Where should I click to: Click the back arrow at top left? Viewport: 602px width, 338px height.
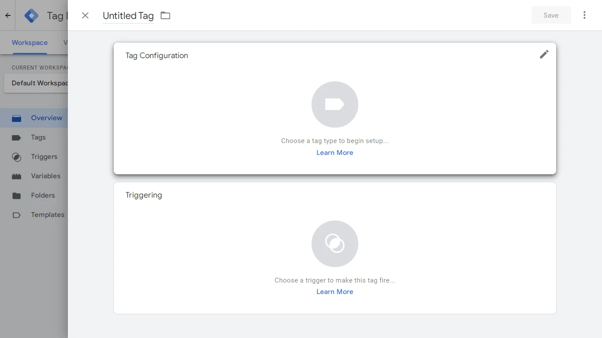tap(7, 15)
